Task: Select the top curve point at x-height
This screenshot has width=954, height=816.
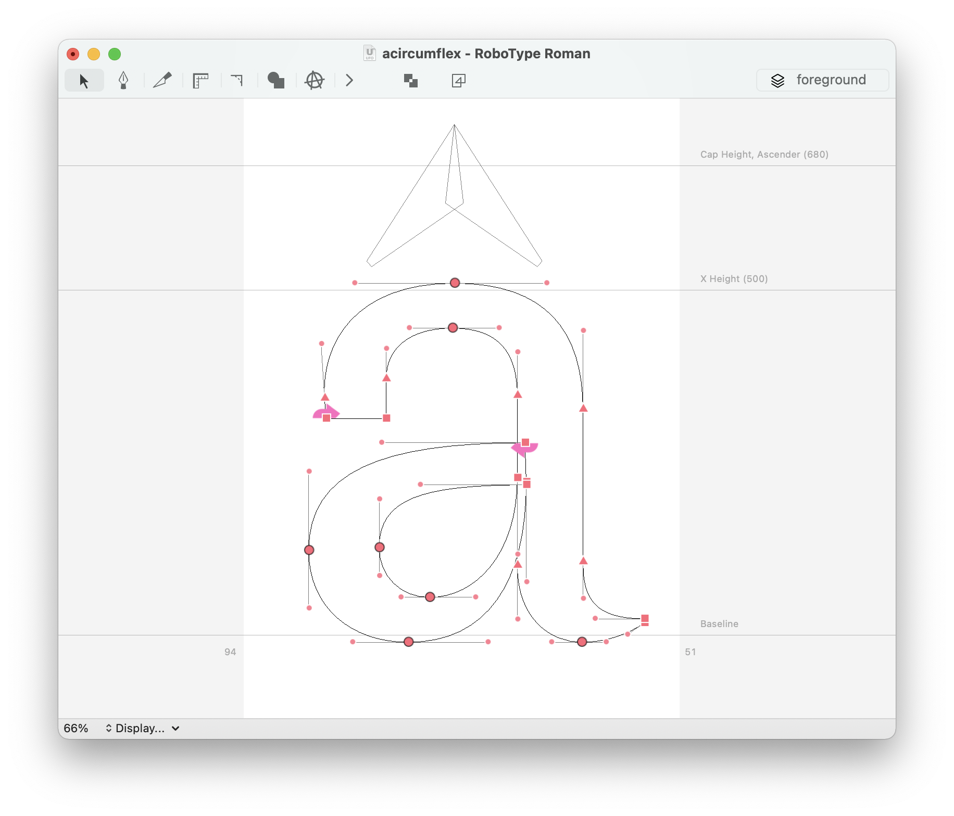Action: click(455, 283)
